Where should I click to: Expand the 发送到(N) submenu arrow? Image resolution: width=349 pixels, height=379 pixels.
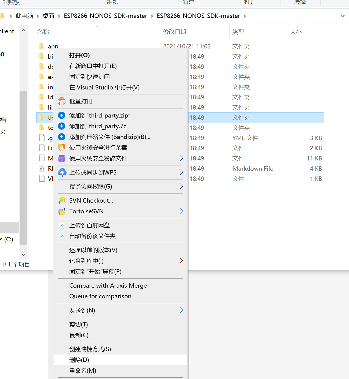[181, 310]
